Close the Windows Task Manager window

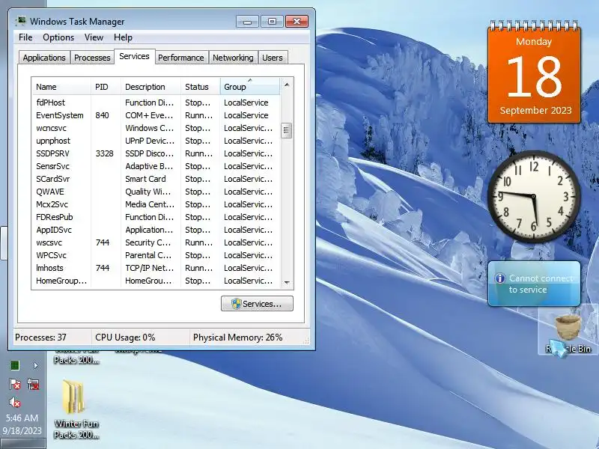click(x=297, y=22)
